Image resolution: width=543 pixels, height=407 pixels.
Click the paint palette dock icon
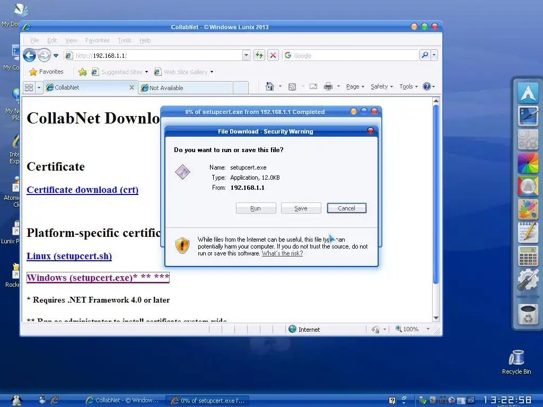coord(528,209)
